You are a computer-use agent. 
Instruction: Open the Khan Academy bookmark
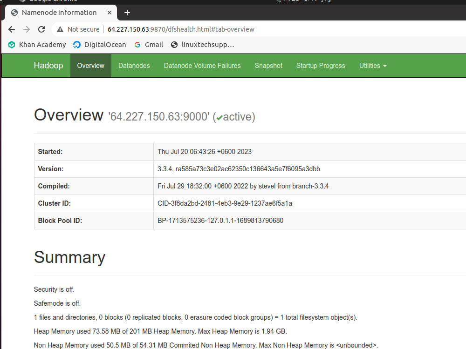click(37, 45)
